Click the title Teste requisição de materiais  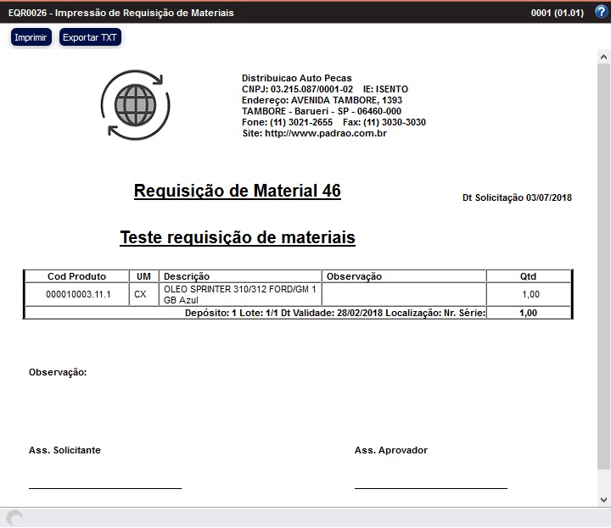[x=238, y=237]
